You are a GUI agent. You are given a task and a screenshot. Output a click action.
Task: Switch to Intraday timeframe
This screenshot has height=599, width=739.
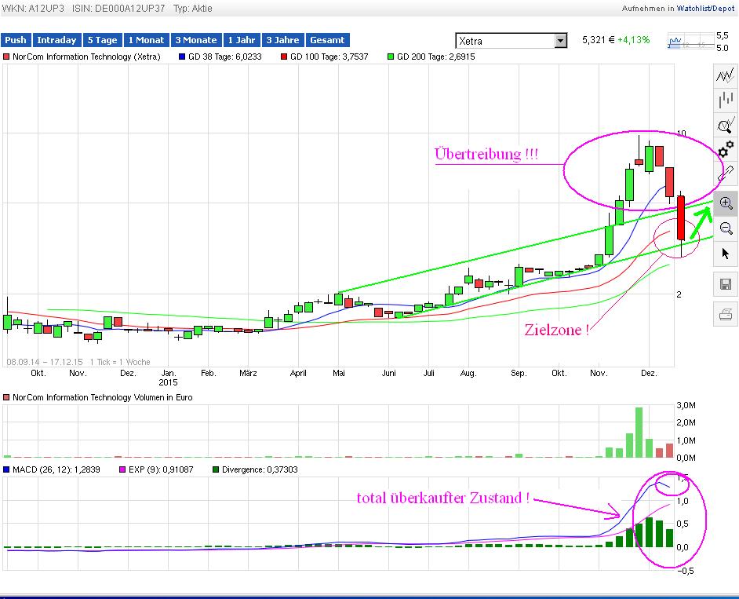coord(56,40)
